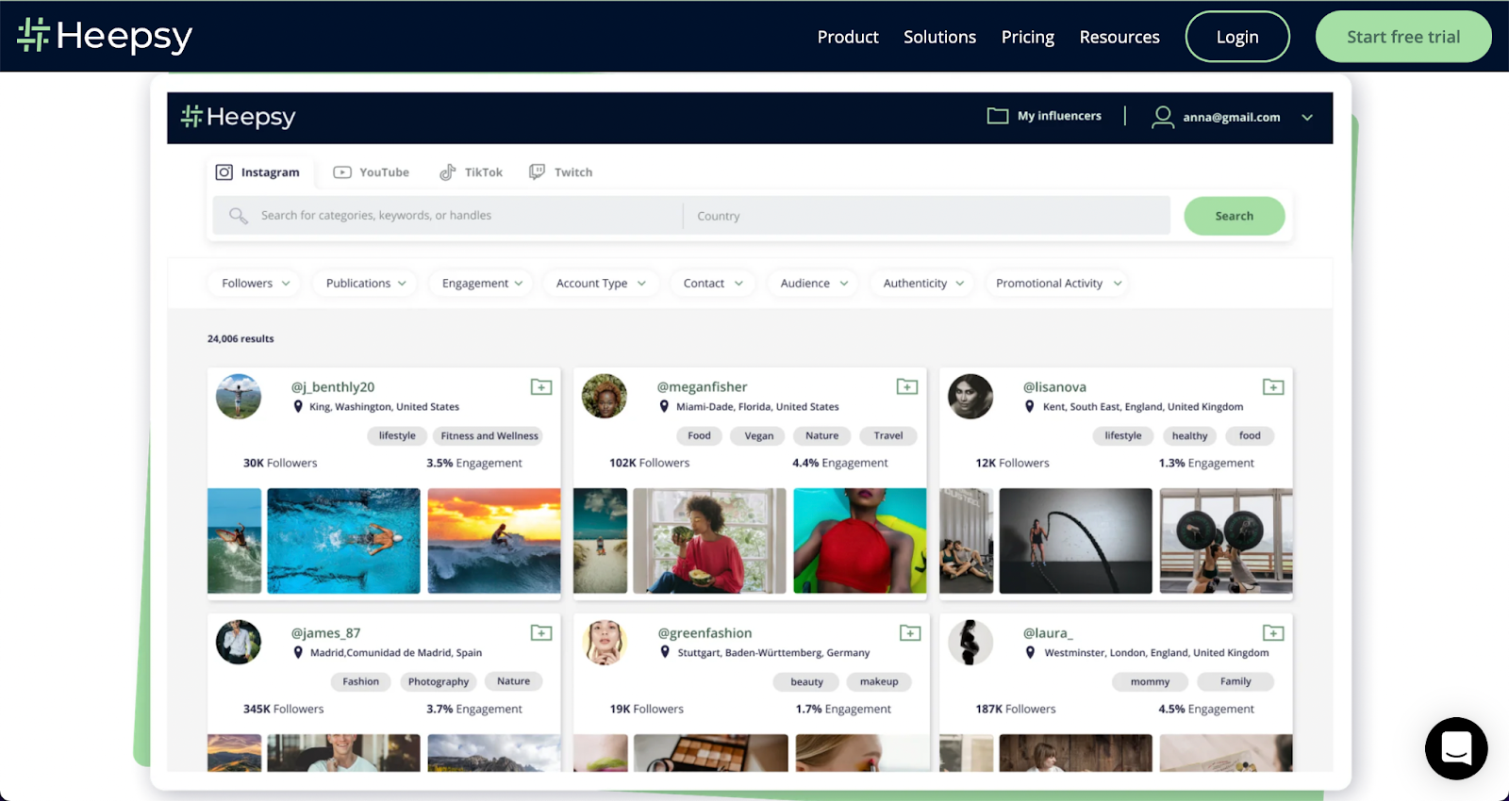Add @laura_ to a list

click(x=1273, y=632)
